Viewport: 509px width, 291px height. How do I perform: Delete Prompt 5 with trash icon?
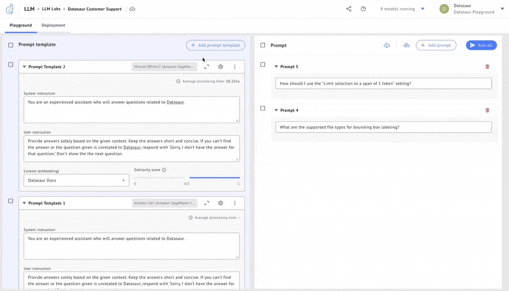[487, 67]
